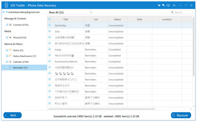Viewport: 197px width, 122px height.
Task: Click Uncompleted status in Julio row
Action: coord(116,32)
